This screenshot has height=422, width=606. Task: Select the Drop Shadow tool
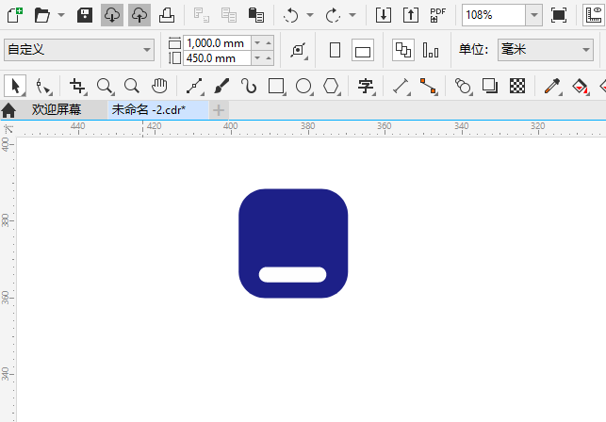(x=490, y=86)
